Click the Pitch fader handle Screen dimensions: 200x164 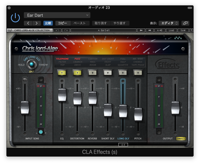click(x=138, y=114)
